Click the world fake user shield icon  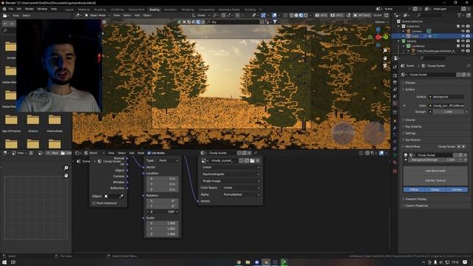[458, 75]
